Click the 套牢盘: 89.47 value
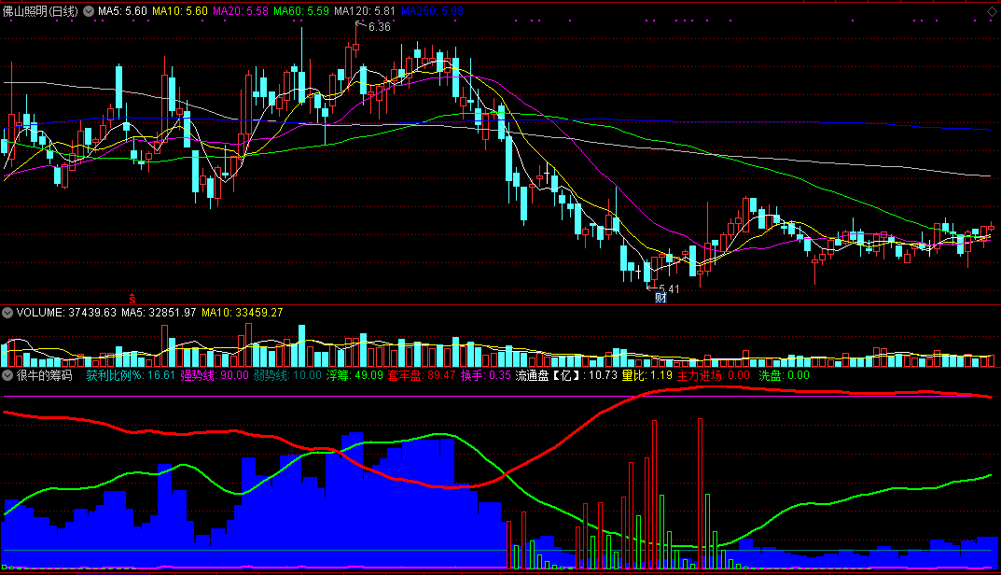The height and width of the screenshot is (575, 1001). pyautogui.click(x=422, y=375)
